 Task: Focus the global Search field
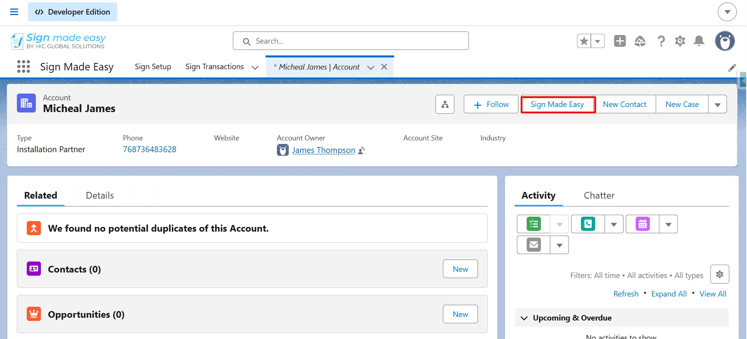pos(350,41)
